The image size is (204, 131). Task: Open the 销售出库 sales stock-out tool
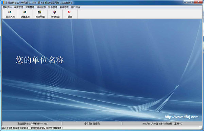(x=25, y=14)
